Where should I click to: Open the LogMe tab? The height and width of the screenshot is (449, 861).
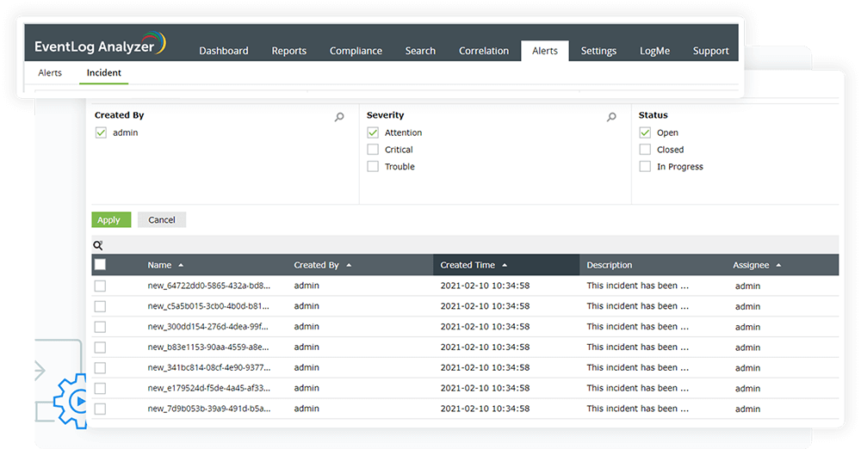[x=654, y=51]
